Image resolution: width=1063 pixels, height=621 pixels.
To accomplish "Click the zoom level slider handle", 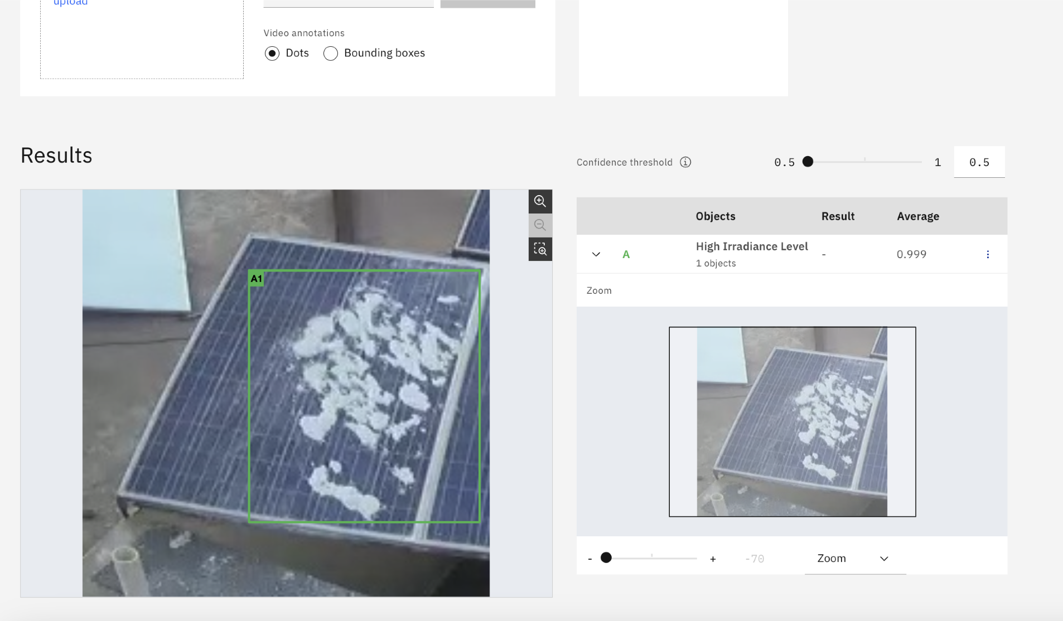I will [606, 557].
